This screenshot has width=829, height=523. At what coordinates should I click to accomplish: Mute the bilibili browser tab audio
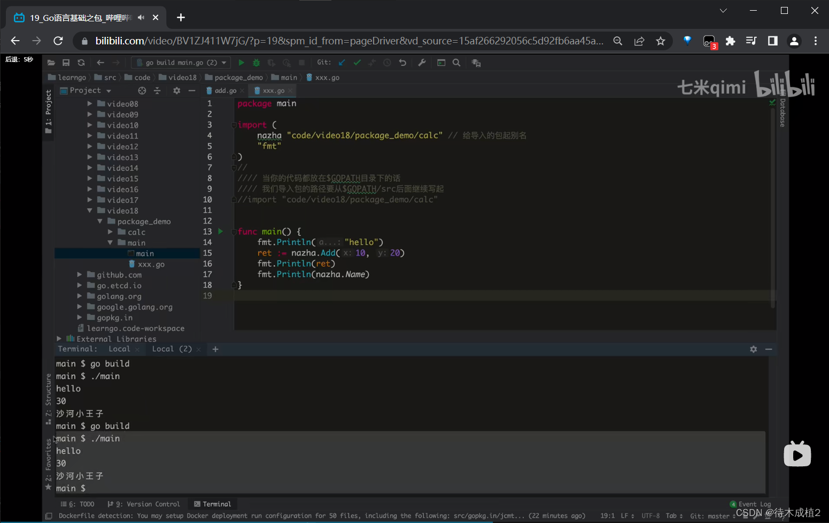coord(141,18)
